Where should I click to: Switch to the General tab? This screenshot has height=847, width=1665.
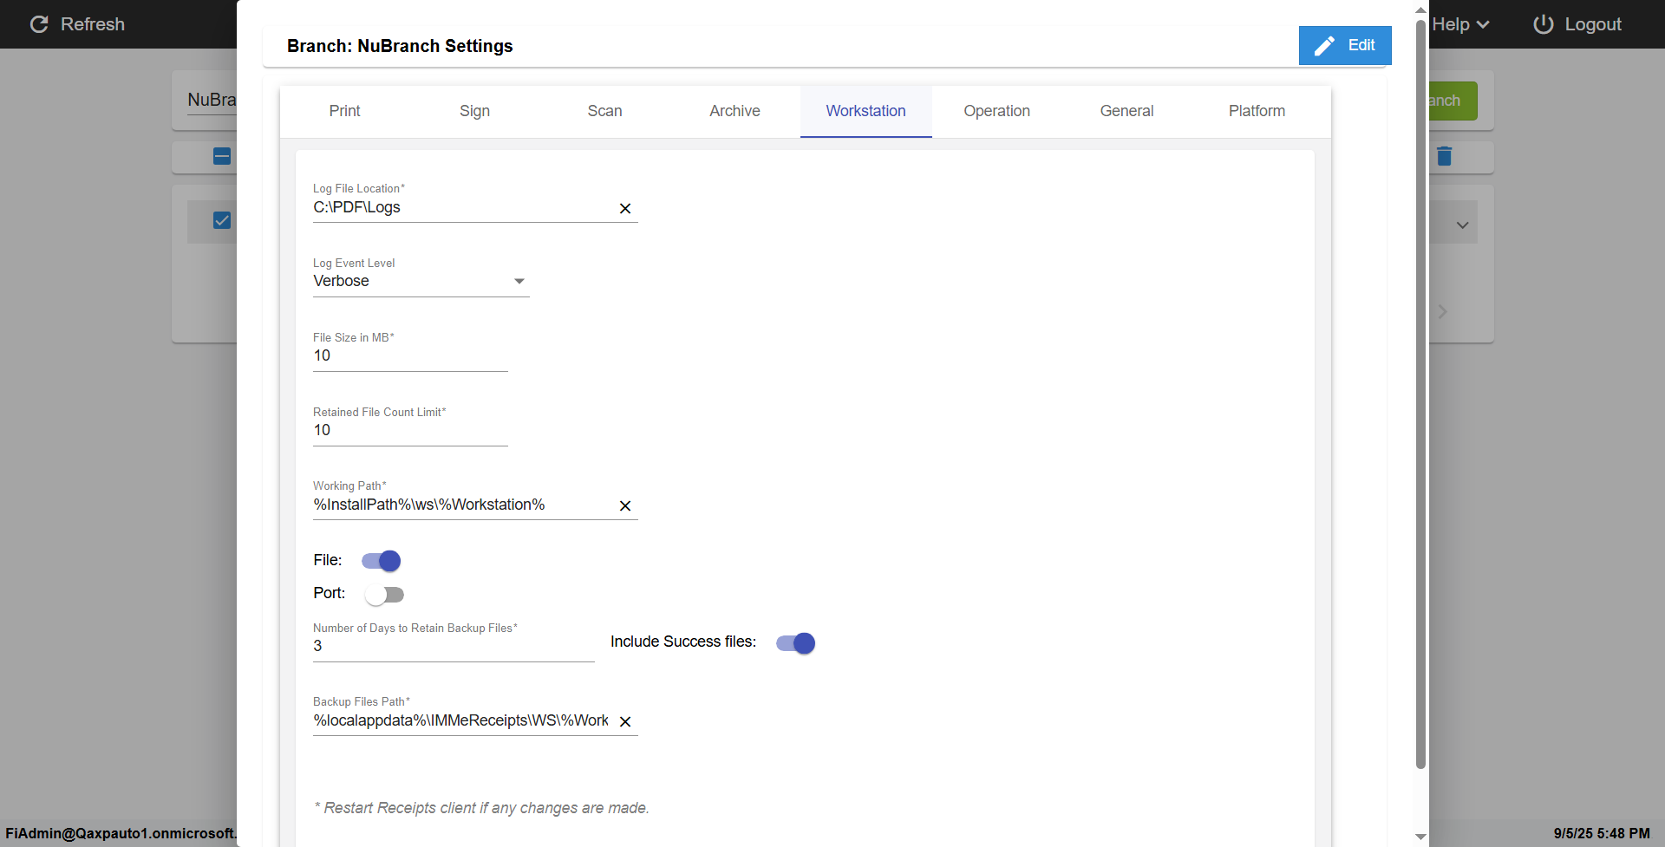[x=1126, y=111]
